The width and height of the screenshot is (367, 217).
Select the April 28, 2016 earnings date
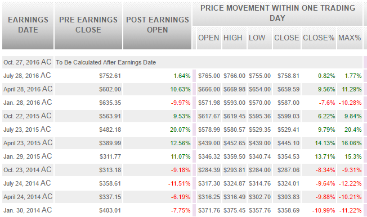pyautogui.click(x=28, y=89)
